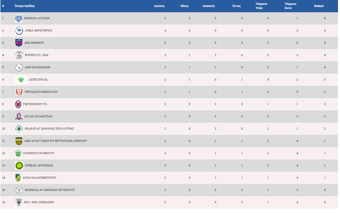Click the # rank column header
Screen dimensions: 340x213
3,6
